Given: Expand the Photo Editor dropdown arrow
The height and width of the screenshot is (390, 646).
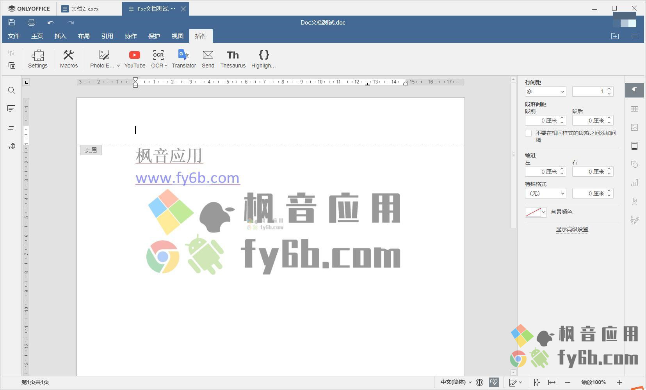Looking at the screenshot, I should tap(118, 66).
